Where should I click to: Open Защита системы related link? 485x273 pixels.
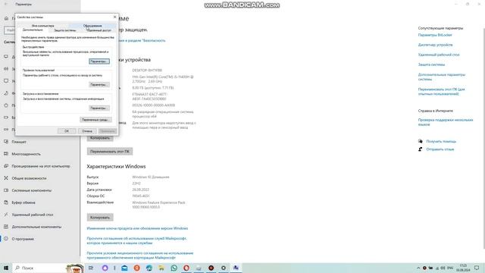click(x=431, y=64)
